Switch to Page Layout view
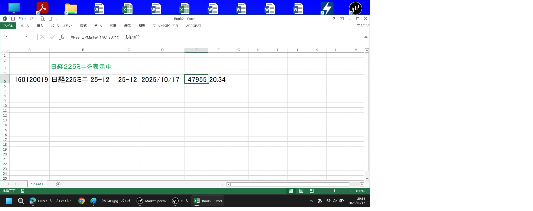533x211 pixels. pos(301,191)
